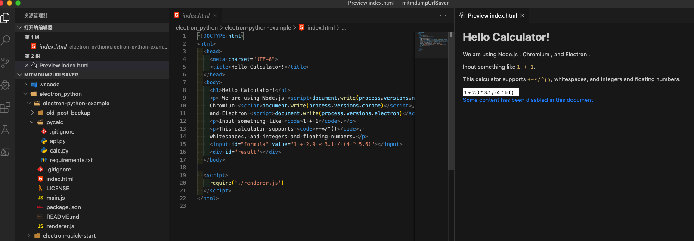Click the icon beside requirements.txt

(44, 160)
